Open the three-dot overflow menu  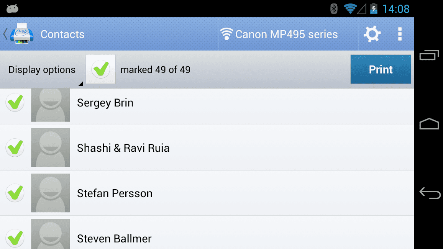[x=400, y=34]
